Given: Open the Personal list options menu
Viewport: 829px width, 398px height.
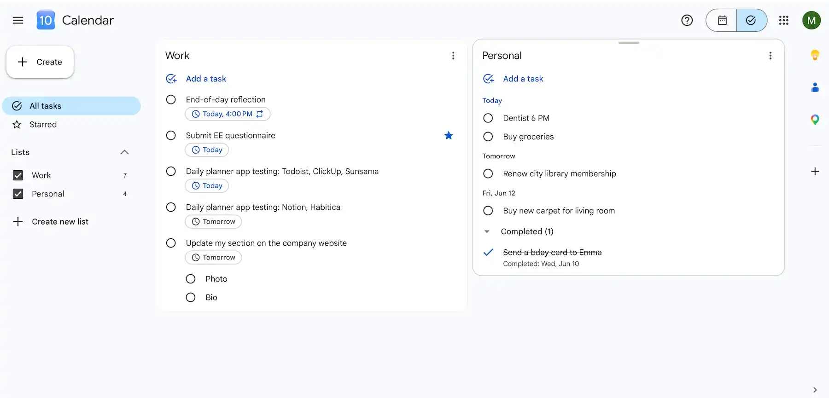Looking at the screenshot, I should click(770, 56).
